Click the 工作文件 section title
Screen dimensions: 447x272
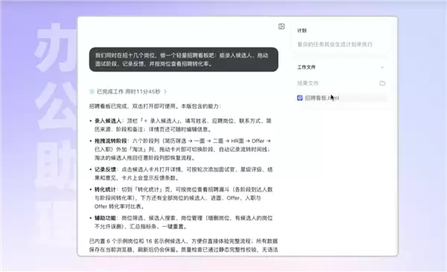tap(306, 67)
